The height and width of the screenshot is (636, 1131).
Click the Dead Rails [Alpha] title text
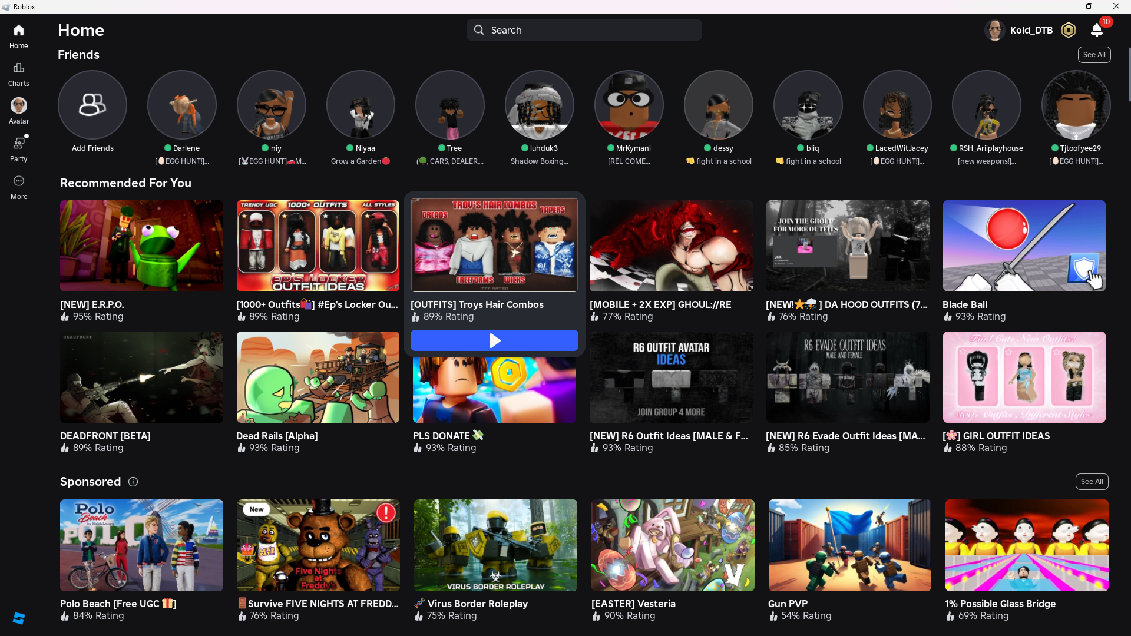(x=277, y=436)
